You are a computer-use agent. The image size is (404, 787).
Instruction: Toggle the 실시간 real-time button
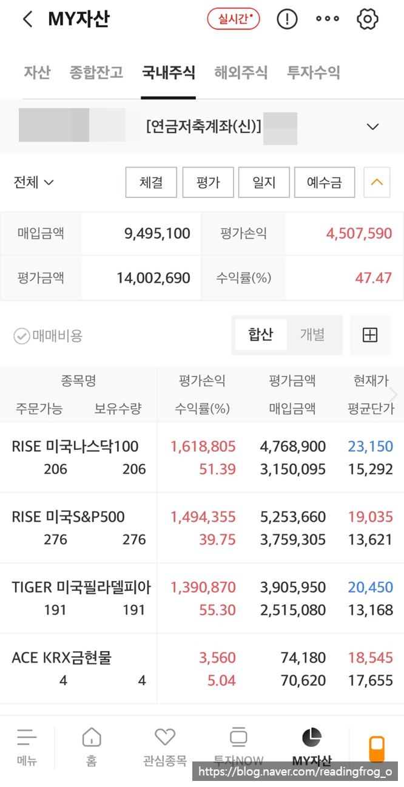(x=234, y=19)
